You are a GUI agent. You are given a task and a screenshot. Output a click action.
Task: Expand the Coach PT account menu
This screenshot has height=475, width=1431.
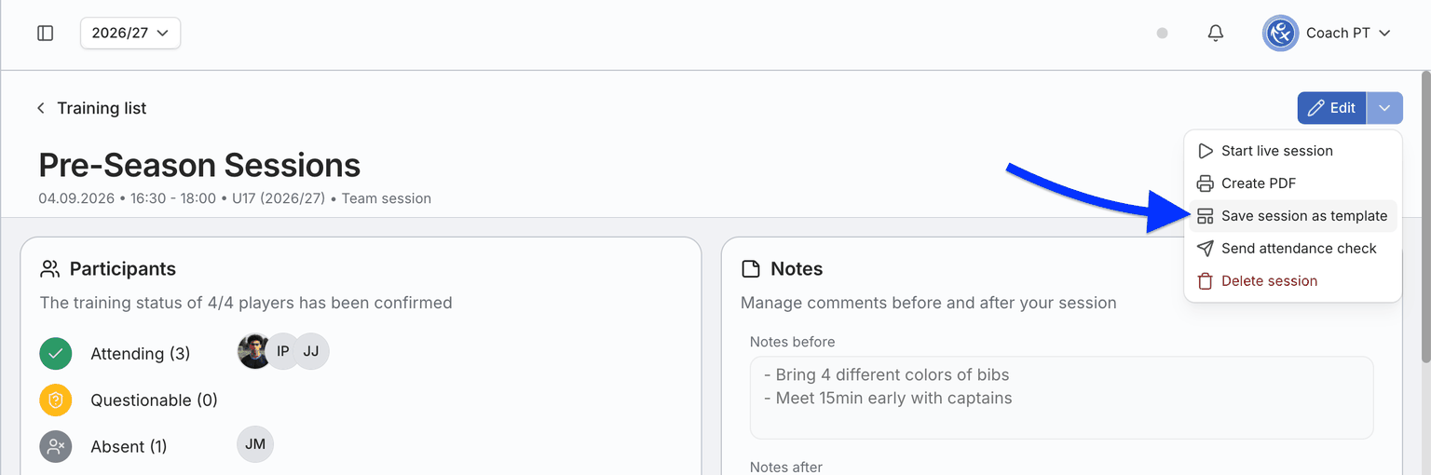point(1327,33)
